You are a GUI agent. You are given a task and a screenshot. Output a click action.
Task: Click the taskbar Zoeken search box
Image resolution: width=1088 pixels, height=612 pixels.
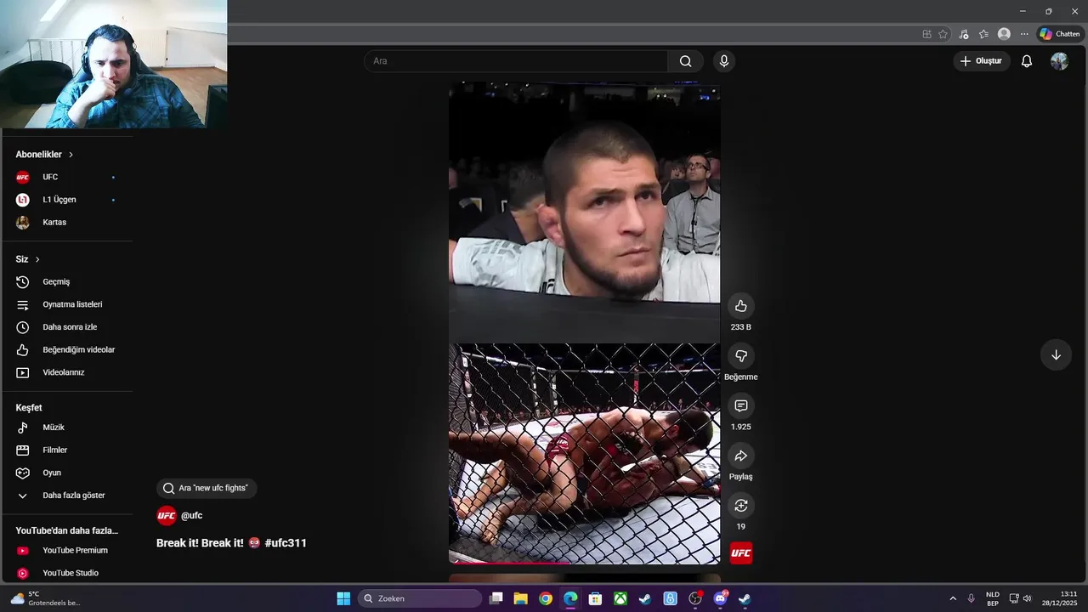(420, 598)
